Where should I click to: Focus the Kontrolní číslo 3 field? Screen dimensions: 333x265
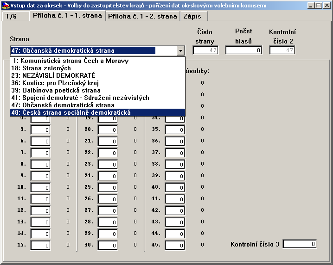[300, 244]
